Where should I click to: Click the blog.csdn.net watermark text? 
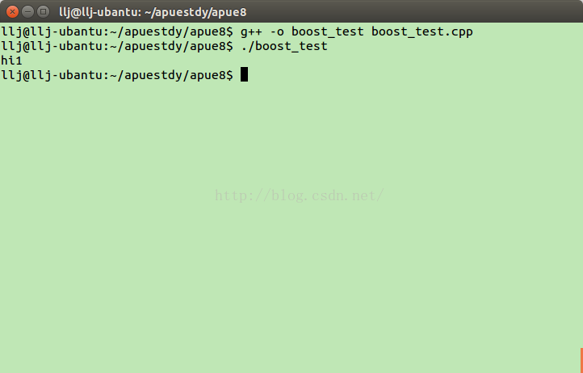[300, 195]
